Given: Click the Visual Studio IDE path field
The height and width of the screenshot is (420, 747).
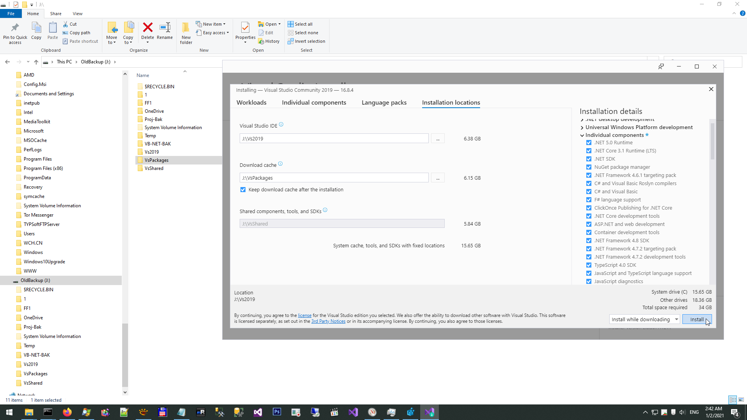Looking at the screenshot, I should click(x=334, y=139).
